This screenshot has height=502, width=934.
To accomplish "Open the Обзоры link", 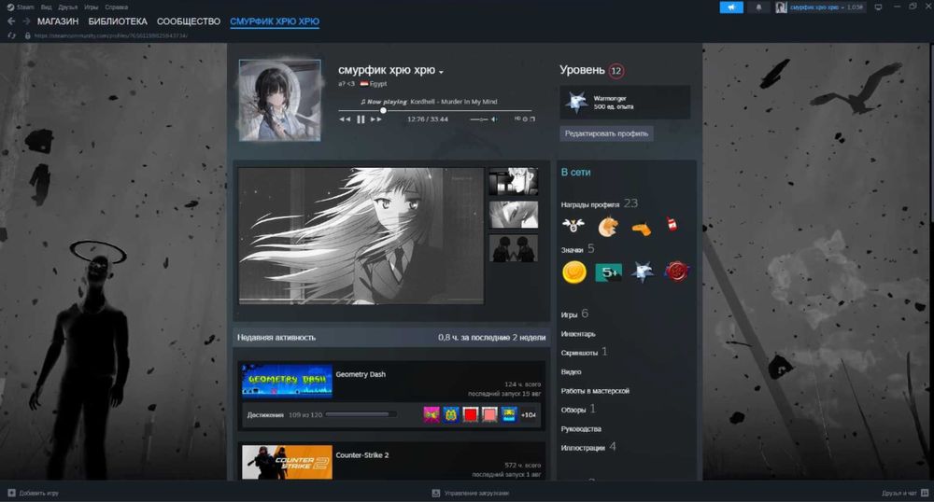I will pos(578,410).
